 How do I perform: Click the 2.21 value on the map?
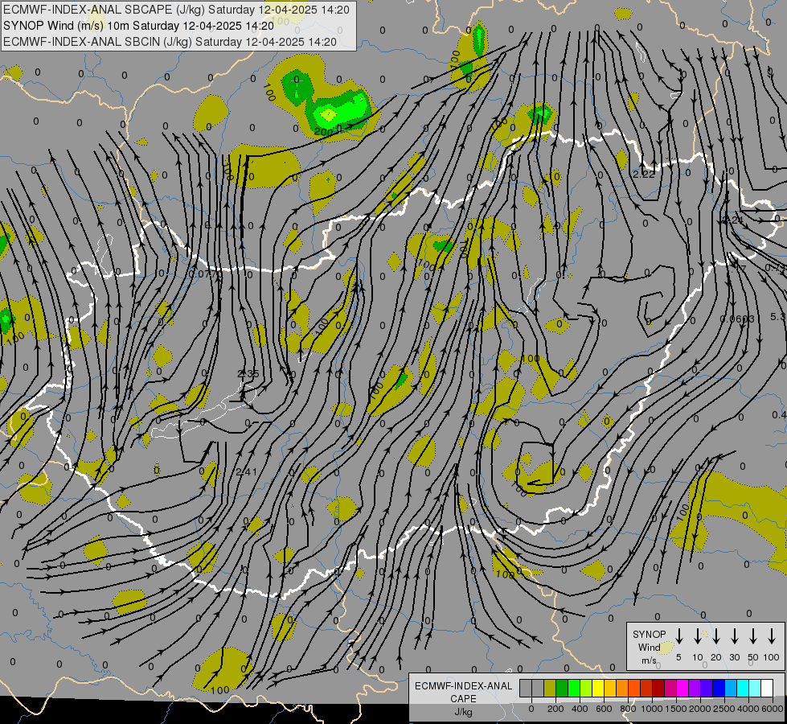pos(734,220)
